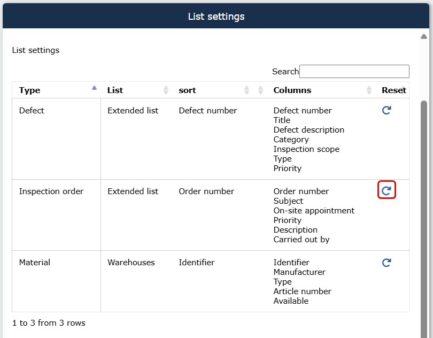Click the "Warehouses" list cell

pyautogui.click(x=131, y=263)
